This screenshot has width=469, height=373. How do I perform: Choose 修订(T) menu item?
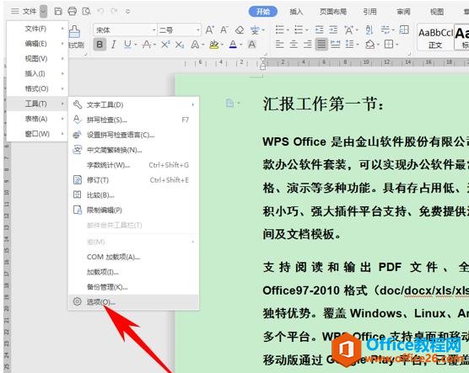pyautogui.click(x=134, y=180)
